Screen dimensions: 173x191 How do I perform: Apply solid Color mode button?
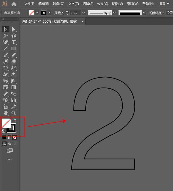click(x=4, y=137)
